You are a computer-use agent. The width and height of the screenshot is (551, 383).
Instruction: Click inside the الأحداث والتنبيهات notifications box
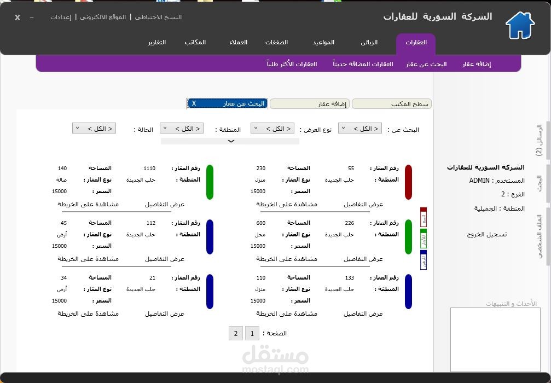495,339
